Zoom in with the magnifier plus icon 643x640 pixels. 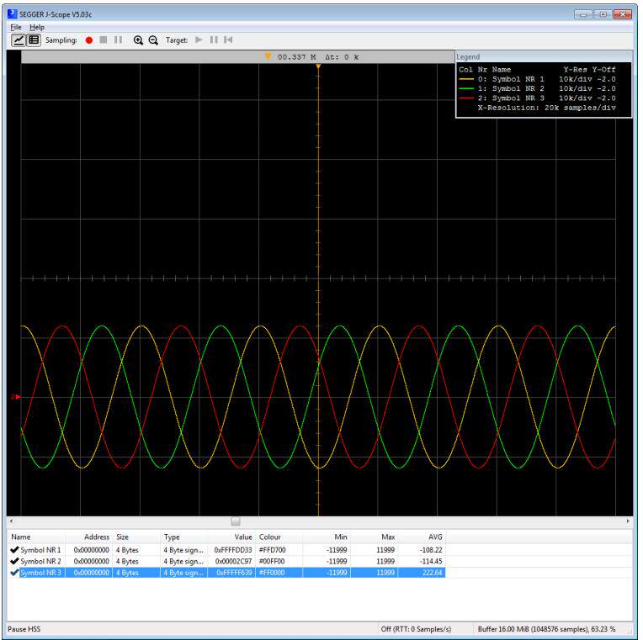point(139,40)
